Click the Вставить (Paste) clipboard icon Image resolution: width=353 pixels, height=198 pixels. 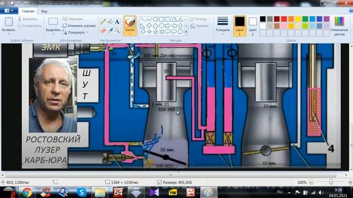pos(9,21)
